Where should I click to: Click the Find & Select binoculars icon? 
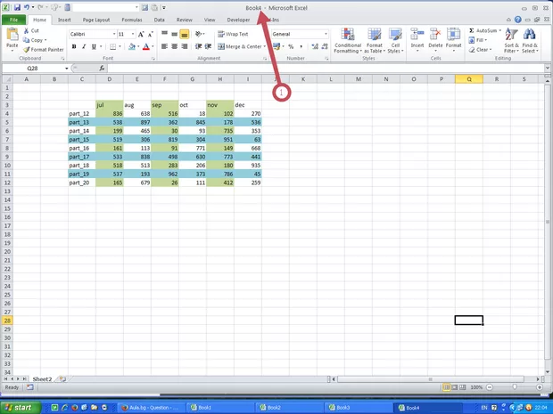point(530,39)
